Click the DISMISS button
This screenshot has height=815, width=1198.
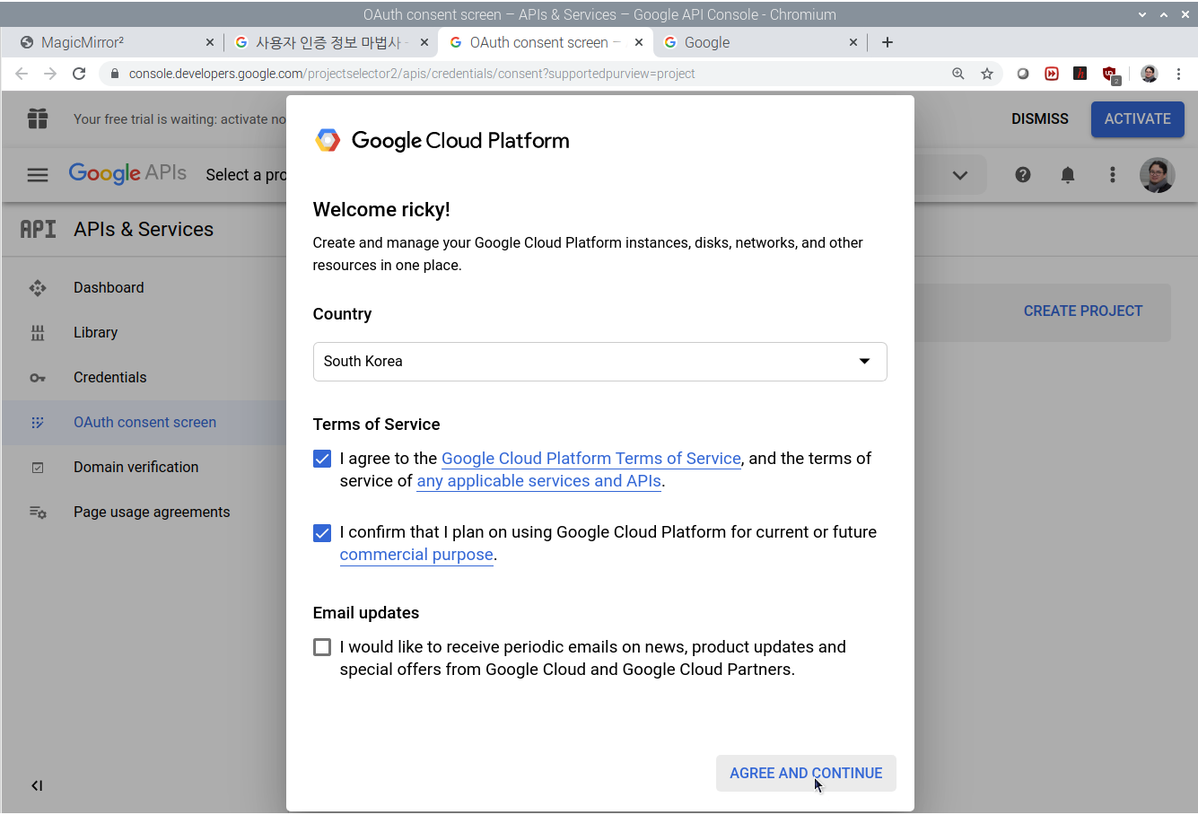pos(1040,118)
